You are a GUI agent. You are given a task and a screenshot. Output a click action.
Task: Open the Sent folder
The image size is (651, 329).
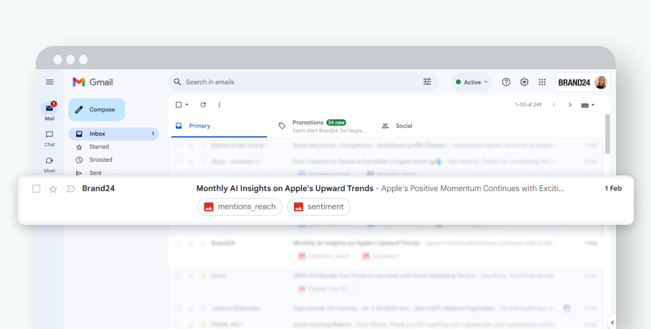coord(95,173)
